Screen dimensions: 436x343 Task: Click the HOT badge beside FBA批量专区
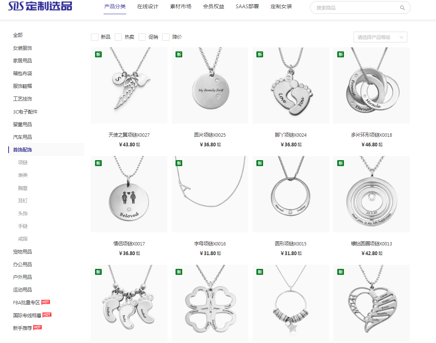coord(45,302)
